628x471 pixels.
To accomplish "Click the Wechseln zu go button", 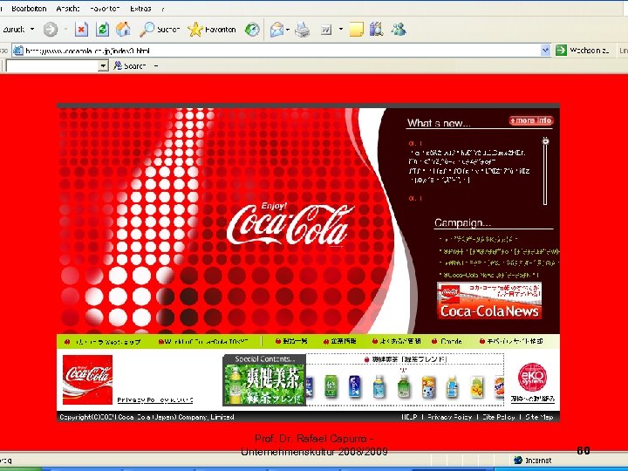I will coord(583,51).
